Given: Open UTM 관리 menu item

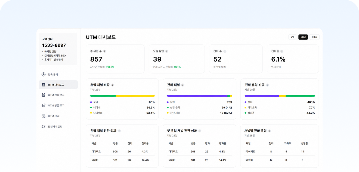Looking at the screenshot, I should (x=58, y=116).
